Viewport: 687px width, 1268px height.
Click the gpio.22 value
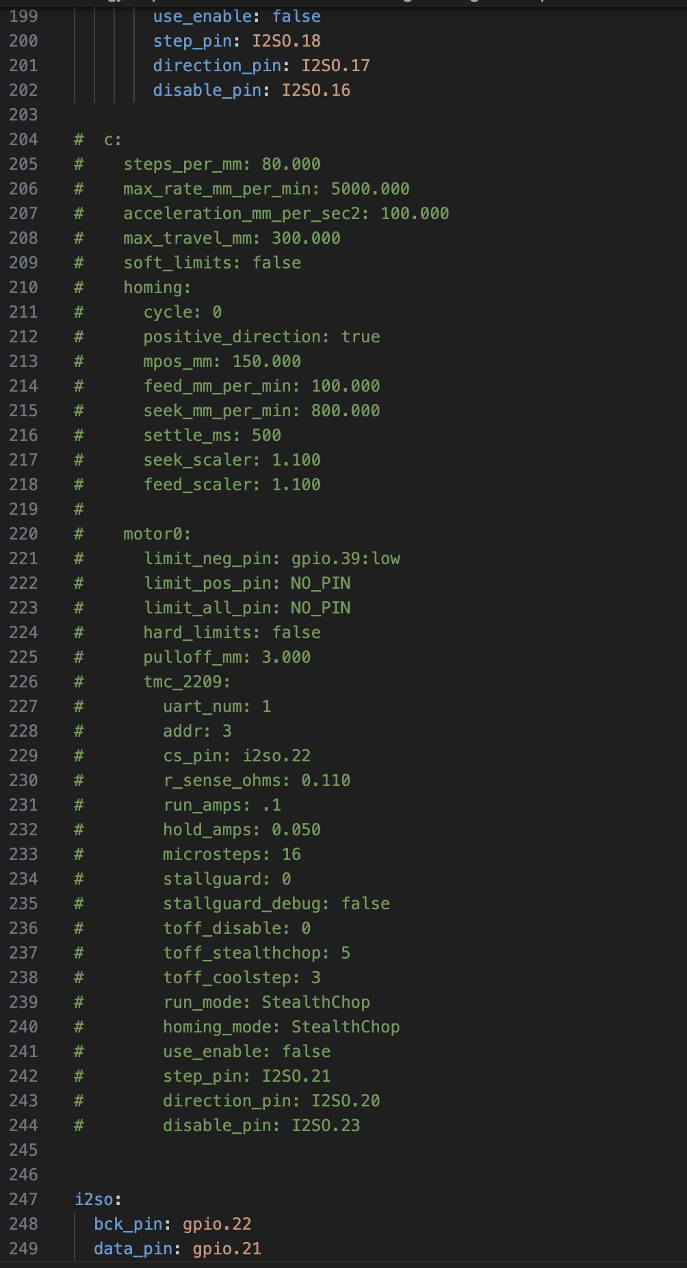pos(217,1224)
